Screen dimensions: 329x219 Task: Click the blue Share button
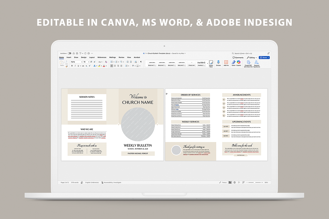click(x=264, y=57)
